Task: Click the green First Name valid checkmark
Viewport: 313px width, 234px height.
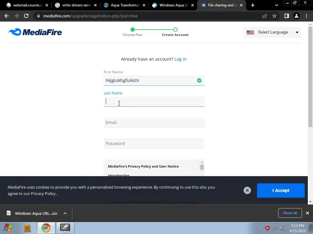Action: point(199,80)
